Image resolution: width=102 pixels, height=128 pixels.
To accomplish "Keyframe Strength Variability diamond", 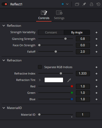I will 96,32.
